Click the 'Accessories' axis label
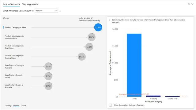This screenshot has height=110, width=196. (x=173, y=99)
